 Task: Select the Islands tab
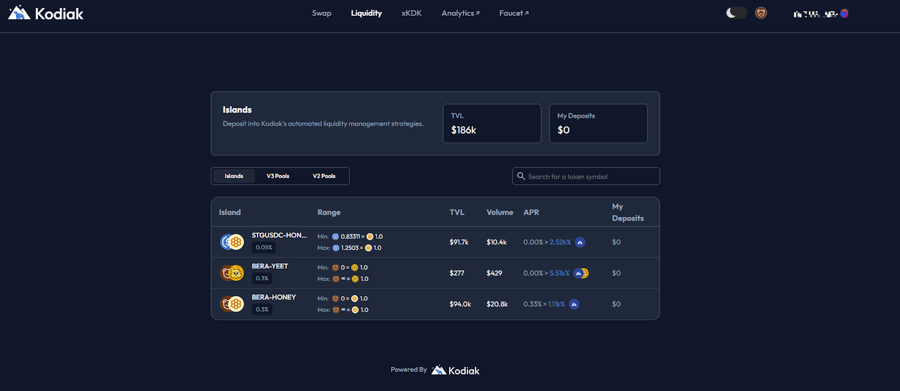pos(234,176)
